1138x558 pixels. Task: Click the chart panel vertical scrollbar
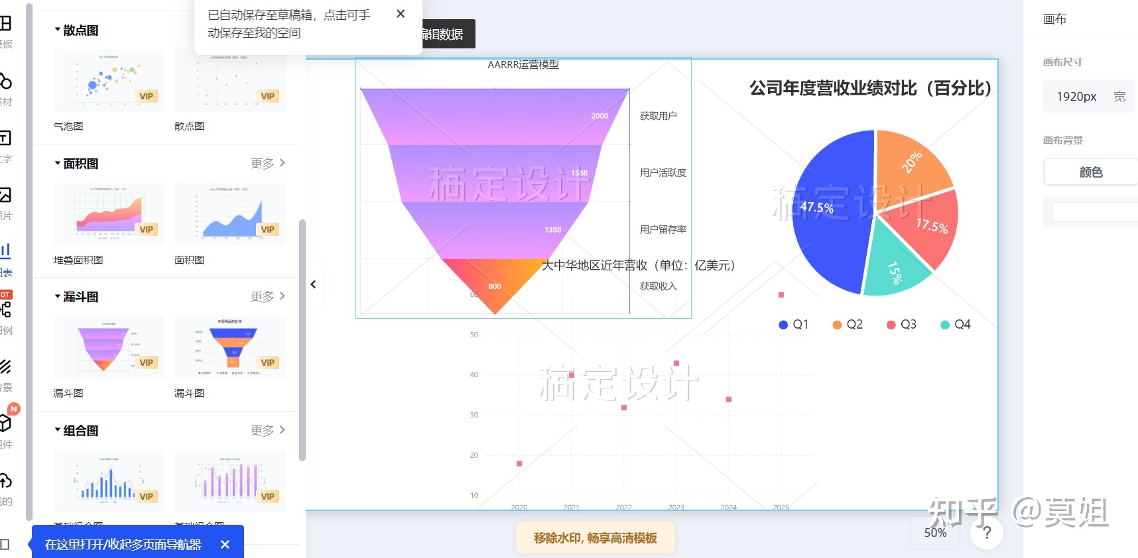coord(302,339)
